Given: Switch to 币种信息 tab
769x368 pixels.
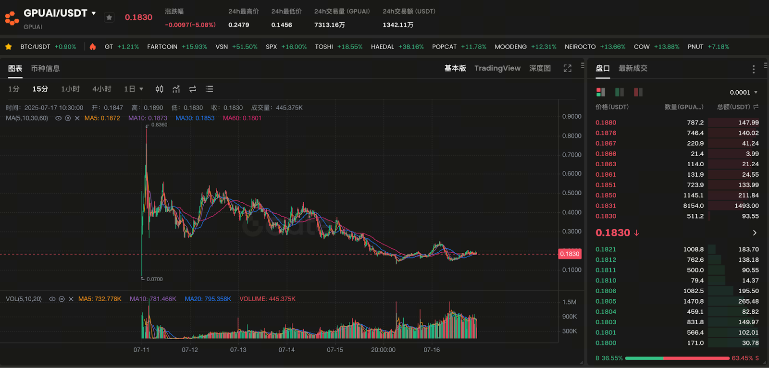Looking at the screenshot, I should click(x=45, y=68).
